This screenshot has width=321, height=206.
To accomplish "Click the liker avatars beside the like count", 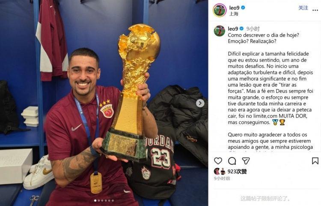I will [220, 171].
